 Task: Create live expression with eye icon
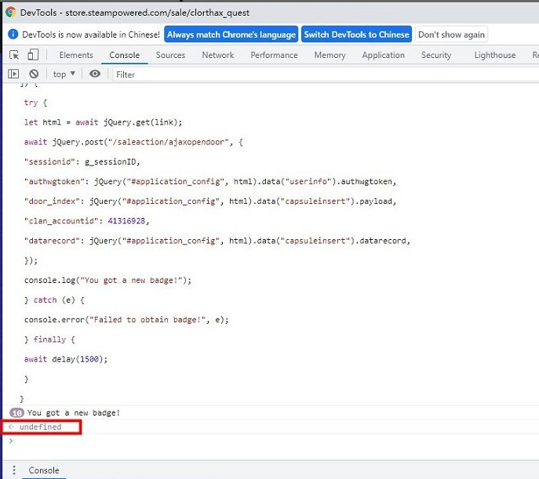pyautogui.click(x=95, y=74)
